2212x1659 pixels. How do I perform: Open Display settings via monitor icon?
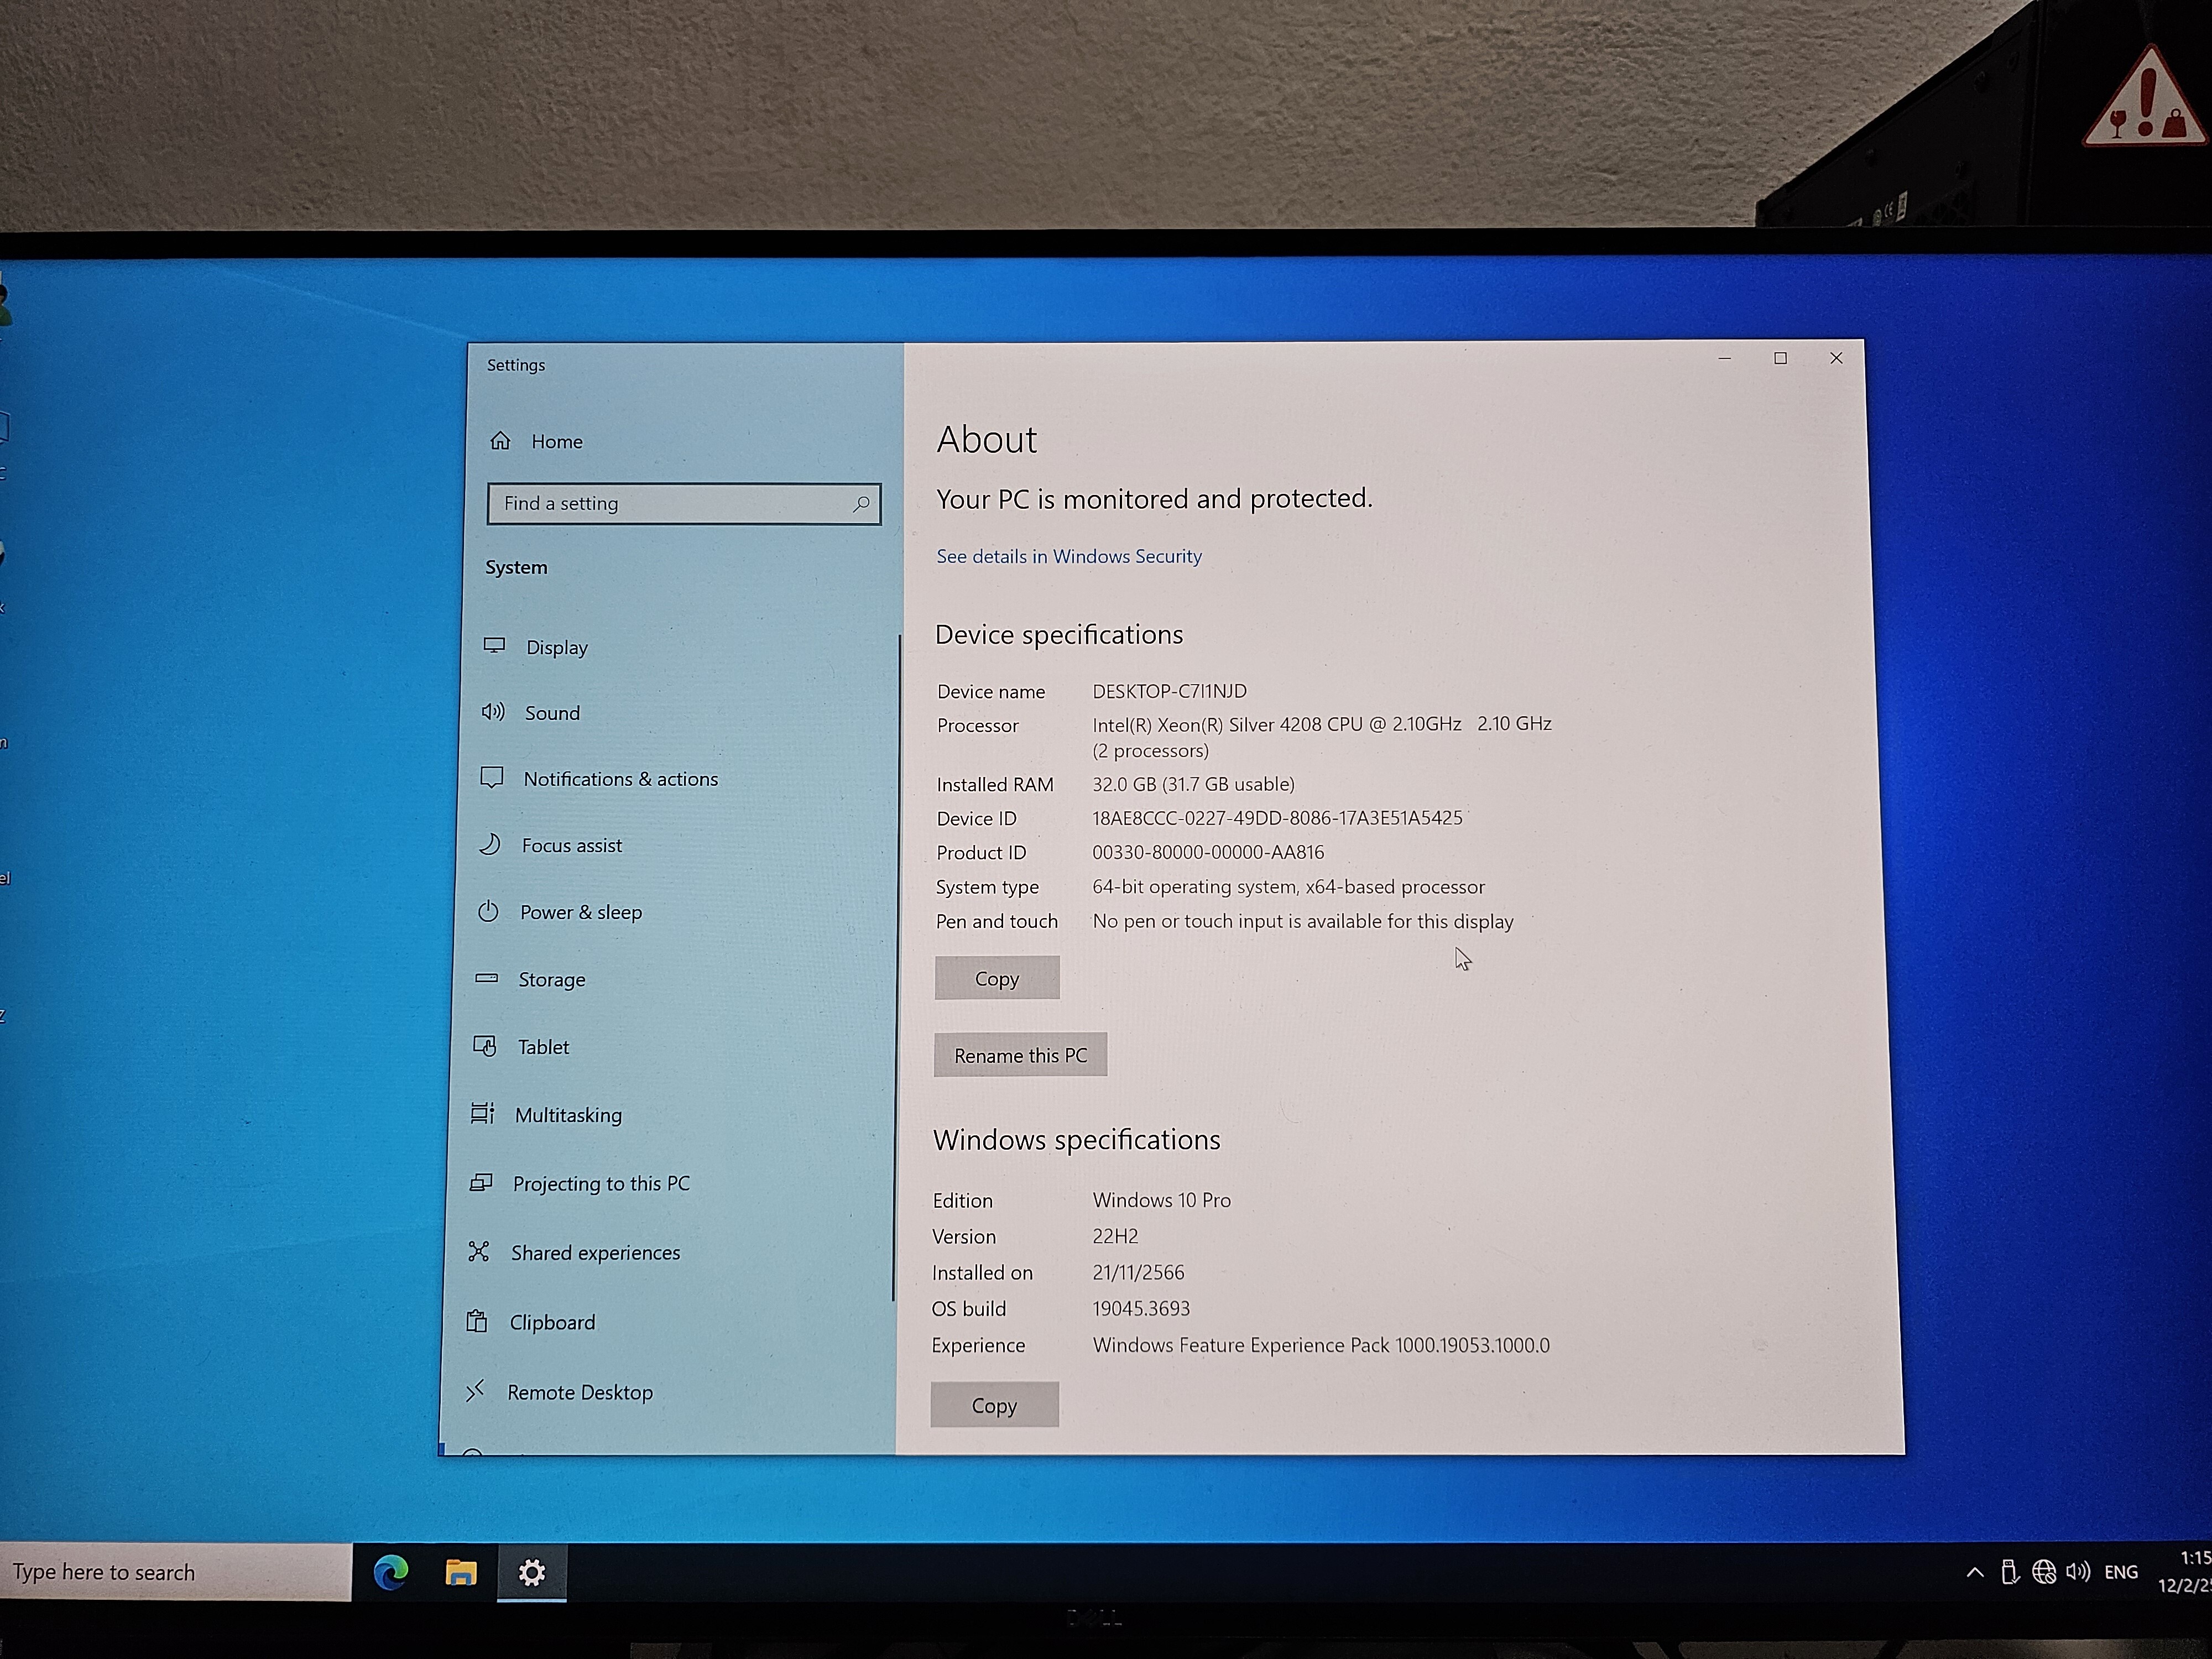494,645
